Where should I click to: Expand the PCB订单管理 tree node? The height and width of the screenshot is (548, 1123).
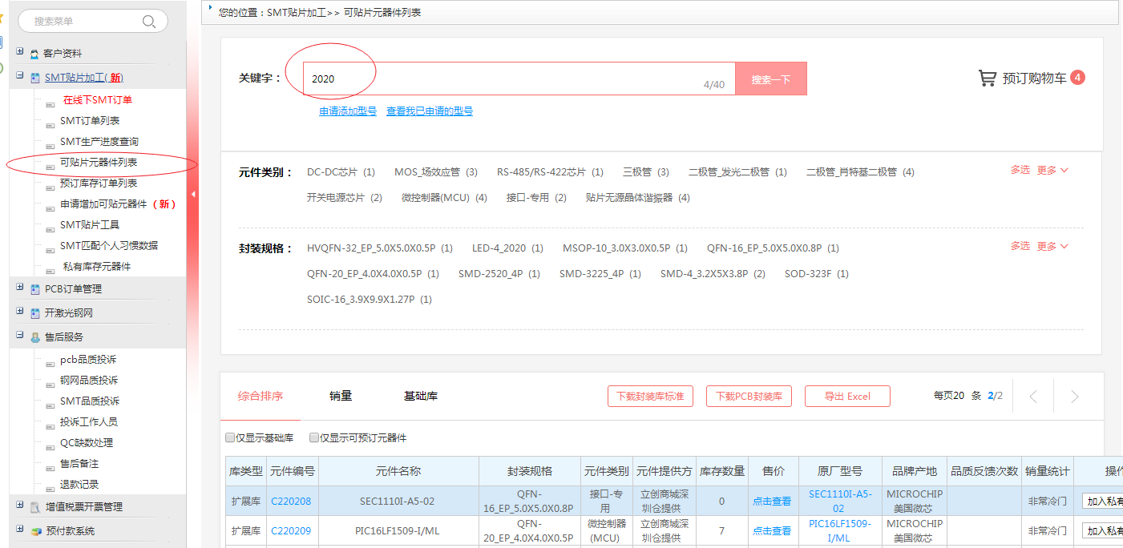[x=20, y=288]
